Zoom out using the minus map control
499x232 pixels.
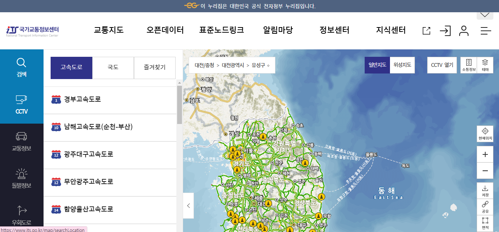click(x=485, y=171)
